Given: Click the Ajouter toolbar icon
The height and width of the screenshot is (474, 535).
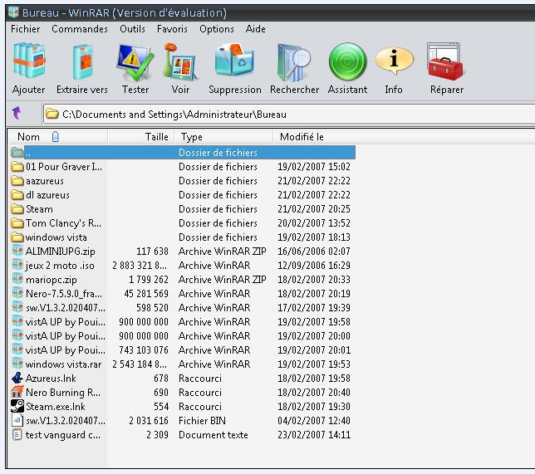Looking at the screenshot, I should tap(29, 61).
